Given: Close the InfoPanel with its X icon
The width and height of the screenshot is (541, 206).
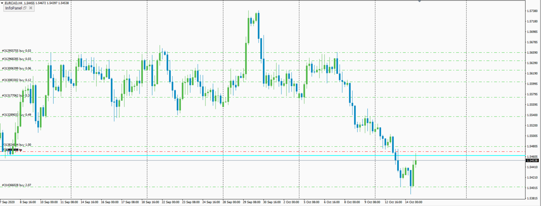Looking at the screenshot, I should tap(31, 8).
